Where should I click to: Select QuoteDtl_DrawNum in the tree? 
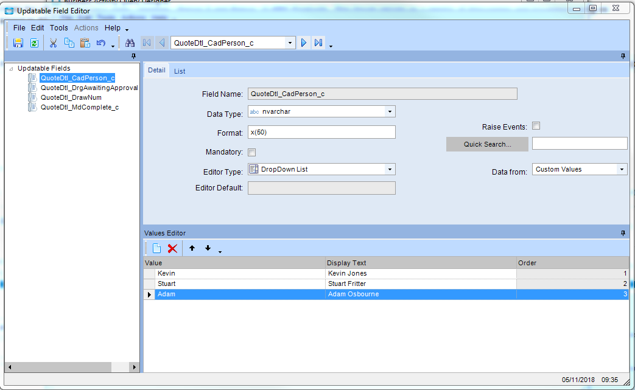click(x=71, y=97)
